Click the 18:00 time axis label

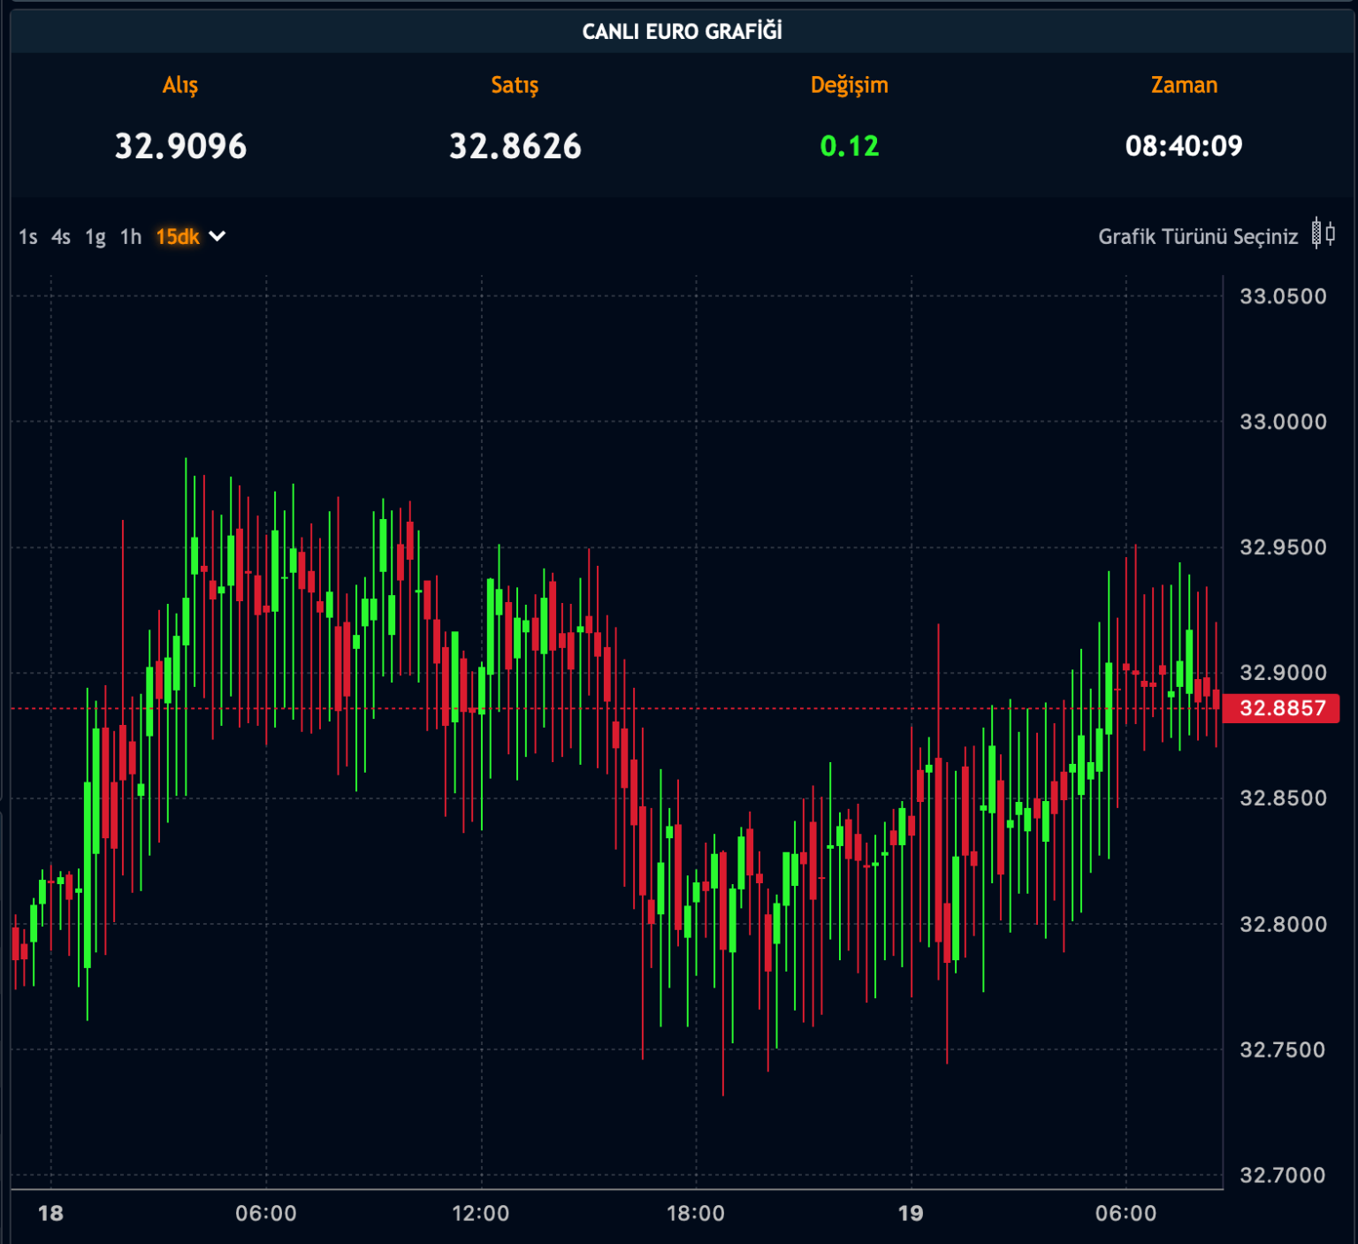(x=695, y=1213)
